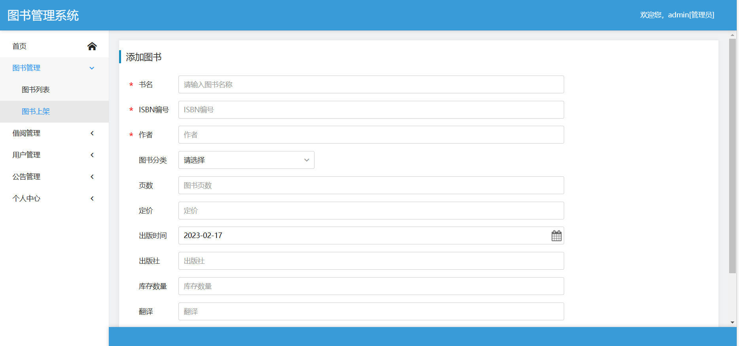Screen dimensions: 739x346
Task: Focus the 书名 input field
Action: coord(371,85)
